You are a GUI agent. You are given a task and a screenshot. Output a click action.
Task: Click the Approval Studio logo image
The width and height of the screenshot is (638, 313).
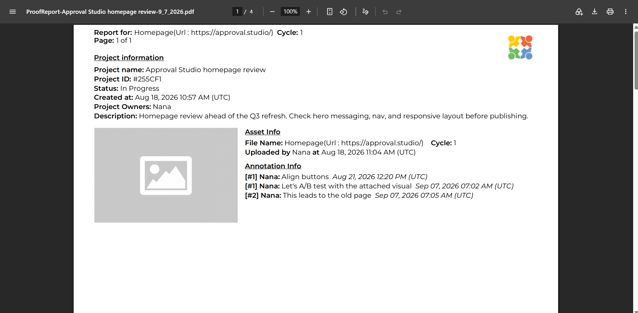[520, 48]
